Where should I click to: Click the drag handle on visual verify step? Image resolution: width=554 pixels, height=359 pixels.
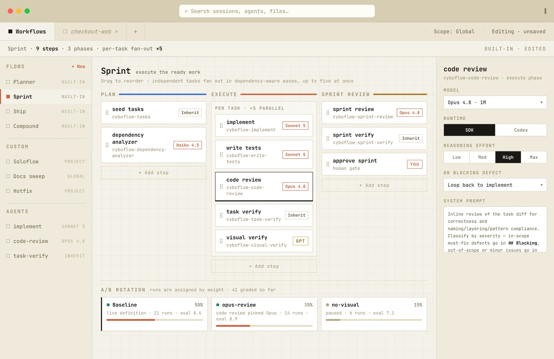coord(221,241)
